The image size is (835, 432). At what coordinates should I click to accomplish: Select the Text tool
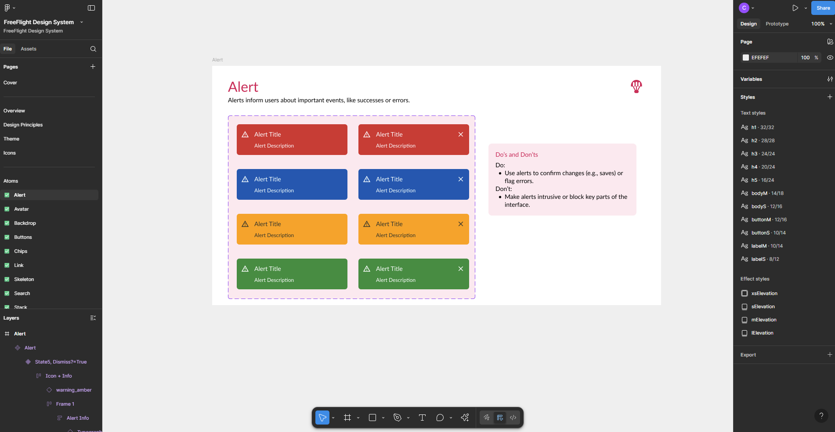pyautogui.click(x=422, y=418)
